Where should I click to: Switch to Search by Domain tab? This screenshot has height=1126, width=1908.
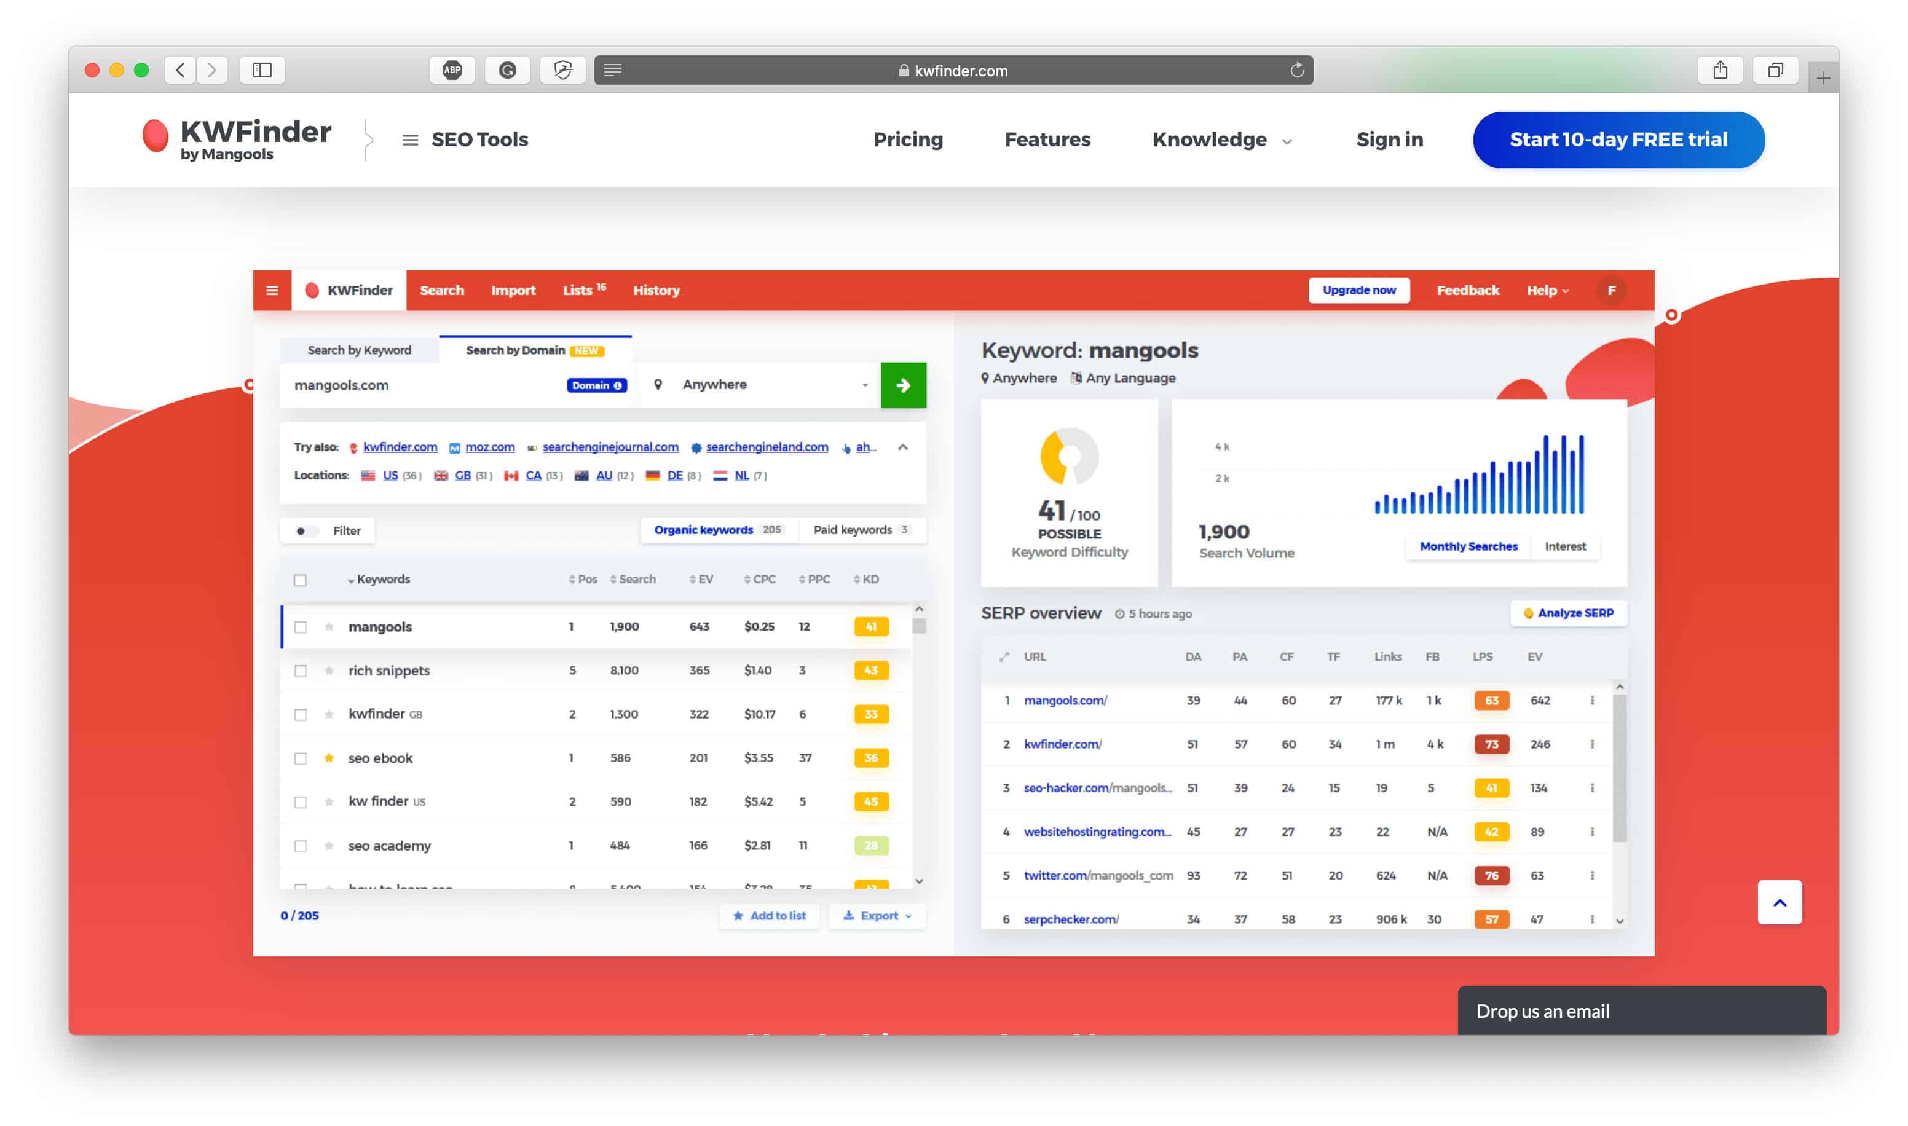coord(535,350)
